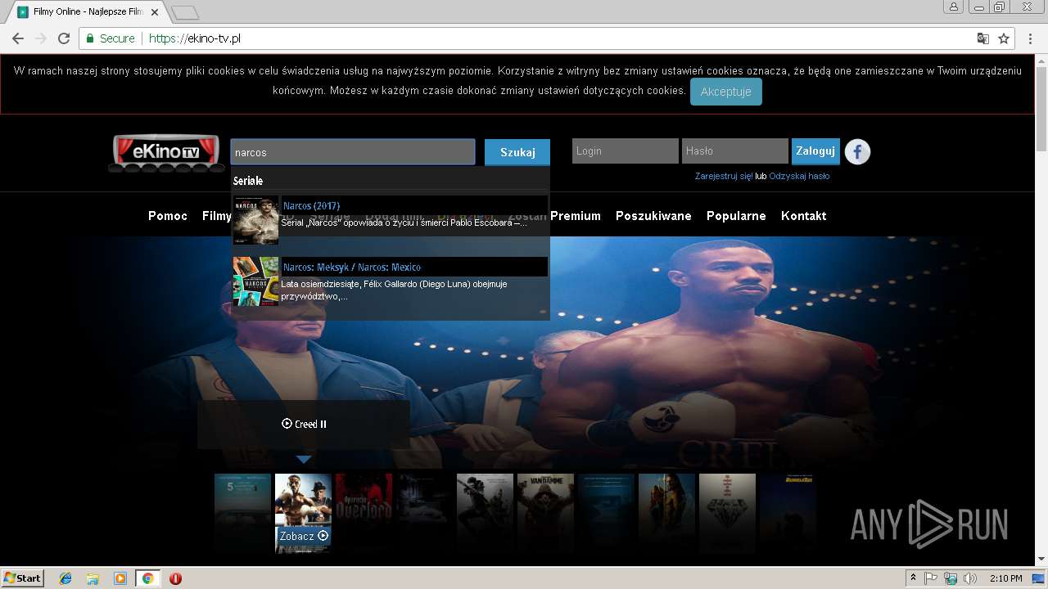Accept cookies with Akceptuję button
This screenshot has width=1048, height=589.
click(725, 92)
